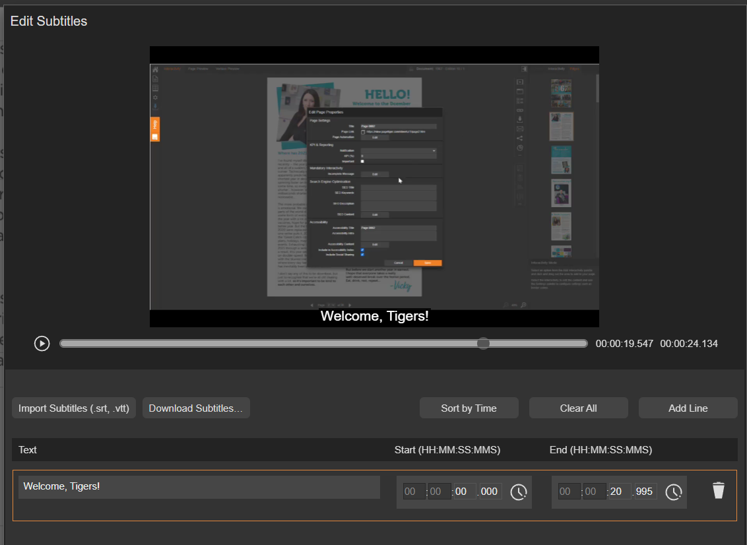Set start time using its clock icon
The image size is (747, 545).
coord(519,492)
